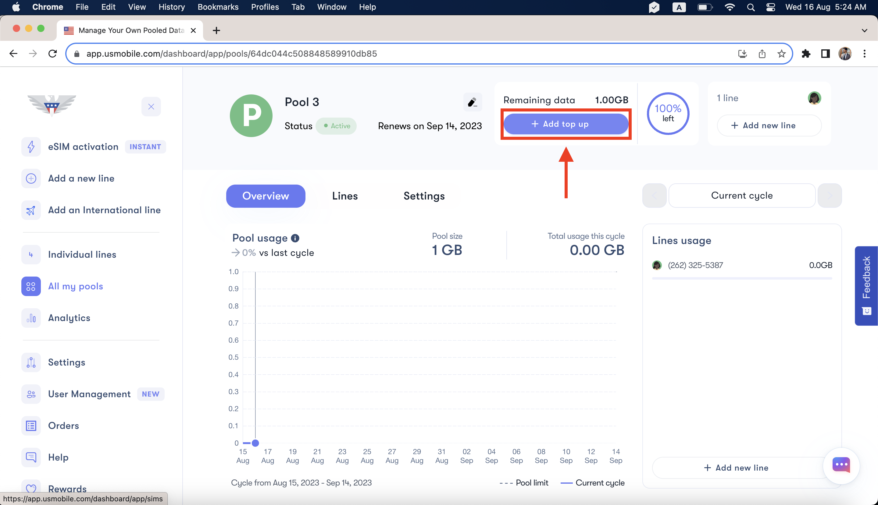This screenshot has height=505, width=878.
Task: Click the eSIM activation lightning icon
Action: 31,147
